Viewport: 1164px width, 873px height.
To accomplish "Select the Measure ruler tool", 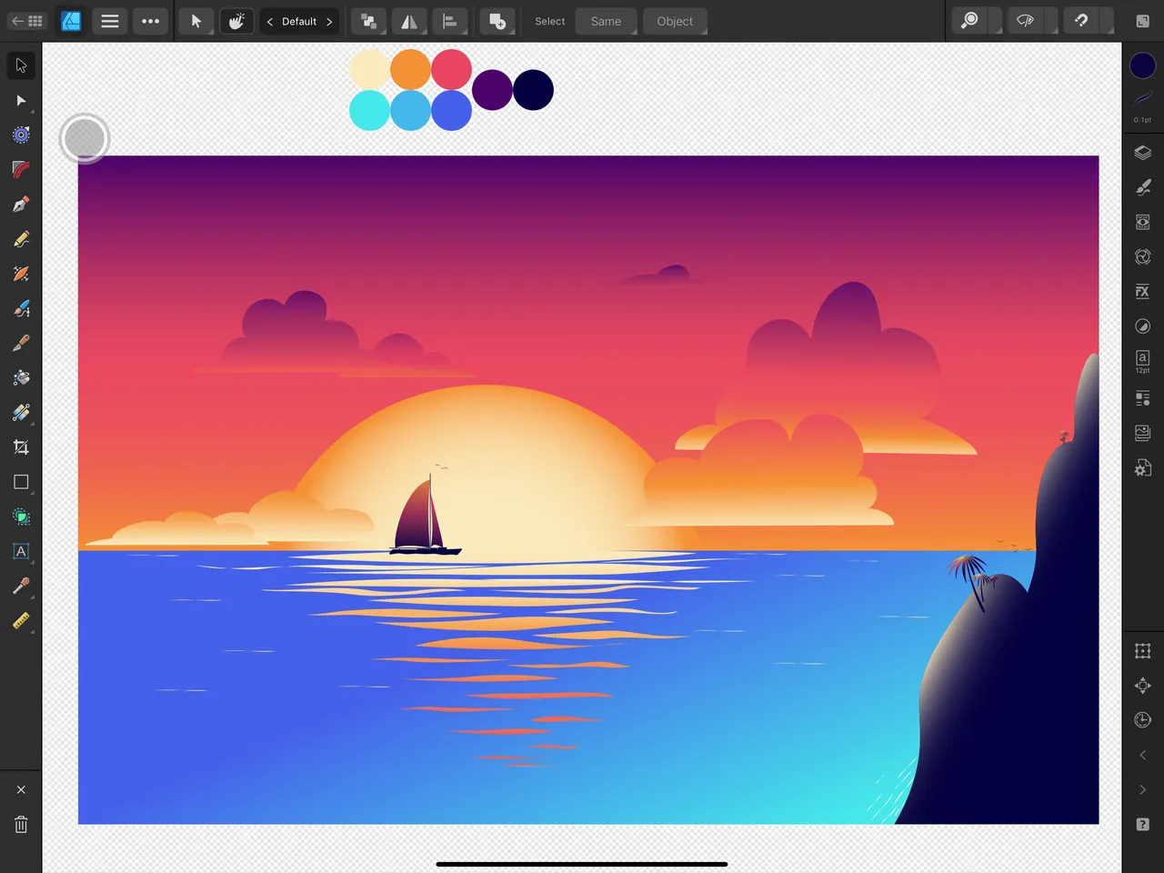I will tap(21, 621).
